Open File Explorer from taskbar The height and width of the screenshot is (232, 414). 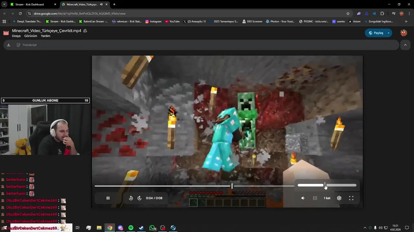[x=99, y=228]
